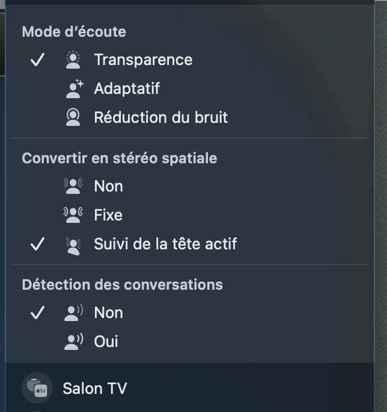Screen dimensions: 387x412
Task: Set spatial stereo to Fixe
Action: tap(108, 215)
